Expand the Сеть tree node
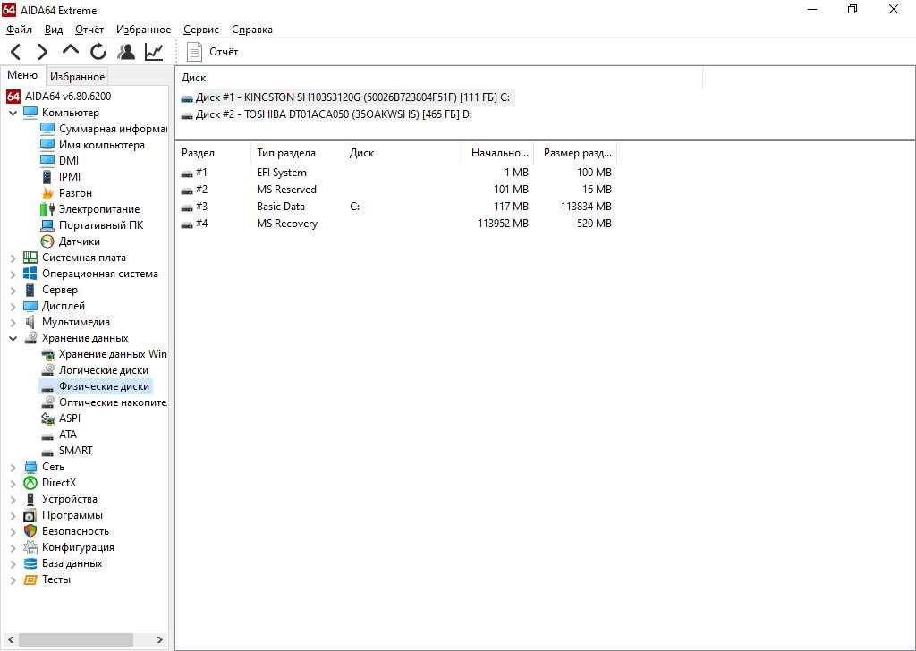 13,467
